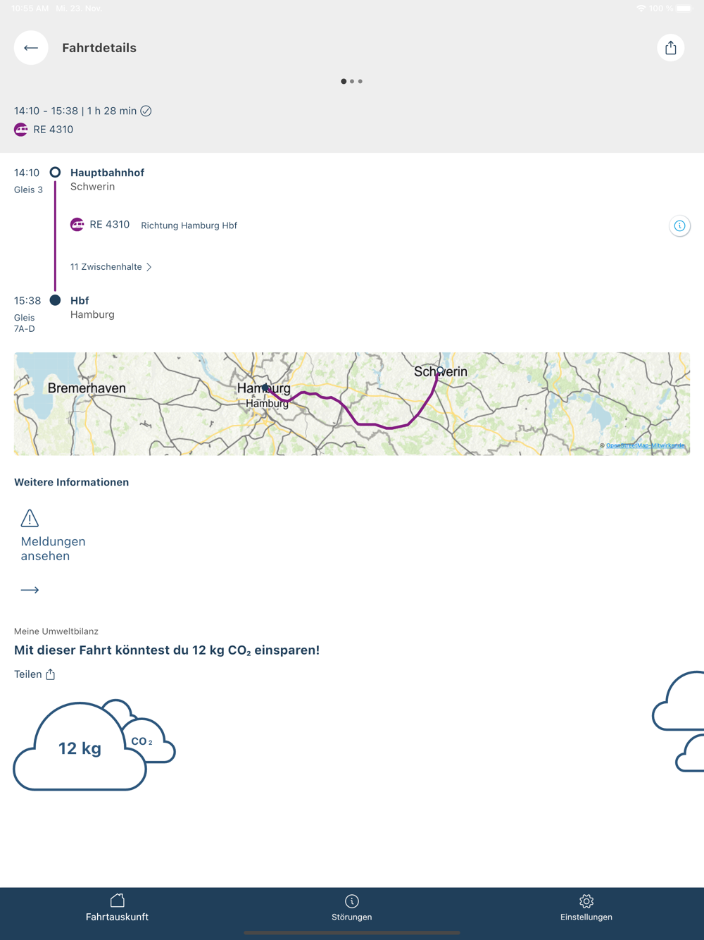Tap the Teilen share icon

click(x=51, y=674)
